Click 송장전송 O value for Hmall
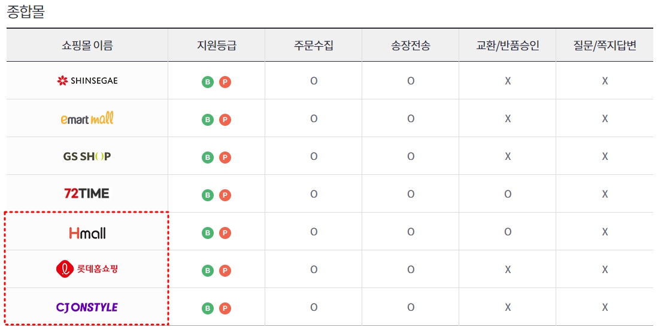 [x=411, y=232]
